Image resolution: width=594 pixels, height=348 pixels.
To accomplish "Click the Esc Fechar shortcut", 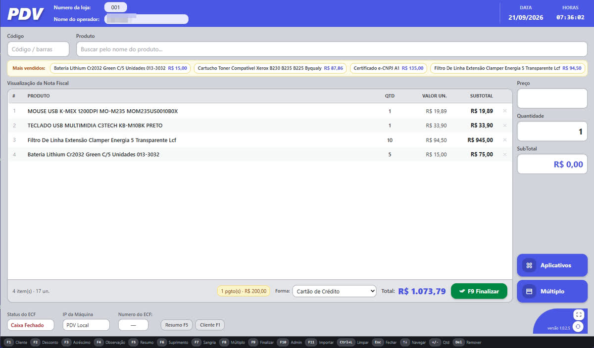I will click(385, 342).
